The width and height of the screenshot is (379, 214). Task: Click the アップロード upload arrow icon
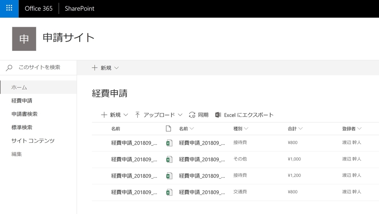(137, 115)
